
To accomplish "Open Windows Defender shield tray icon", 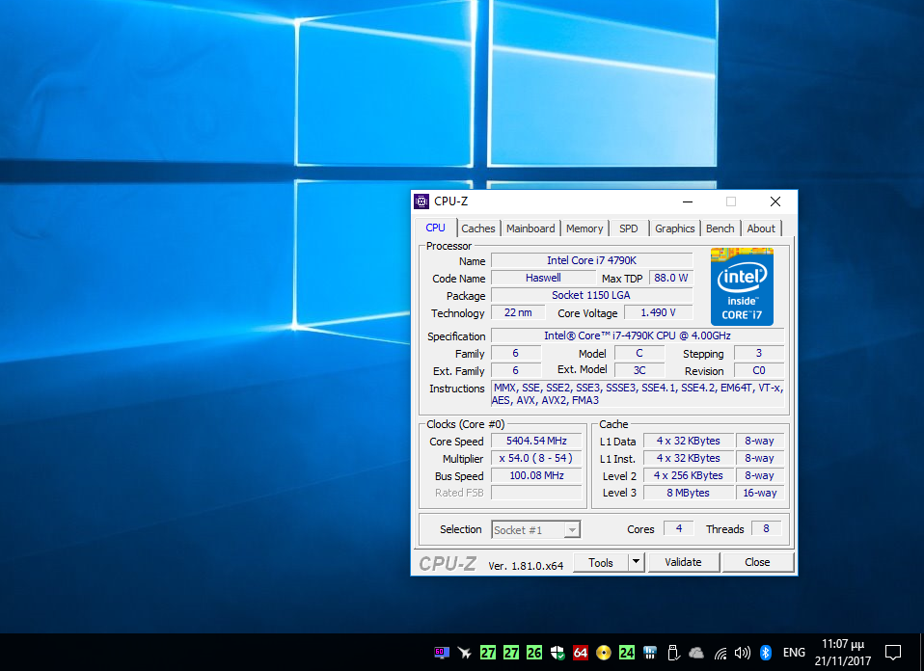I will (x=557, y=652).
